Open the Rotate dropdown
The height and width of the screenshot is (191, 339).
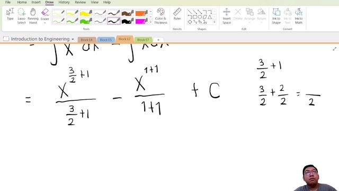[x=261, y=16]
